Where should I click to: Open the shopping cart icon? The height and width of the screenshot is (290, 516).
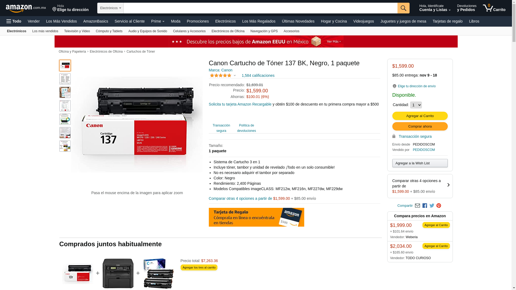[494, 8]
